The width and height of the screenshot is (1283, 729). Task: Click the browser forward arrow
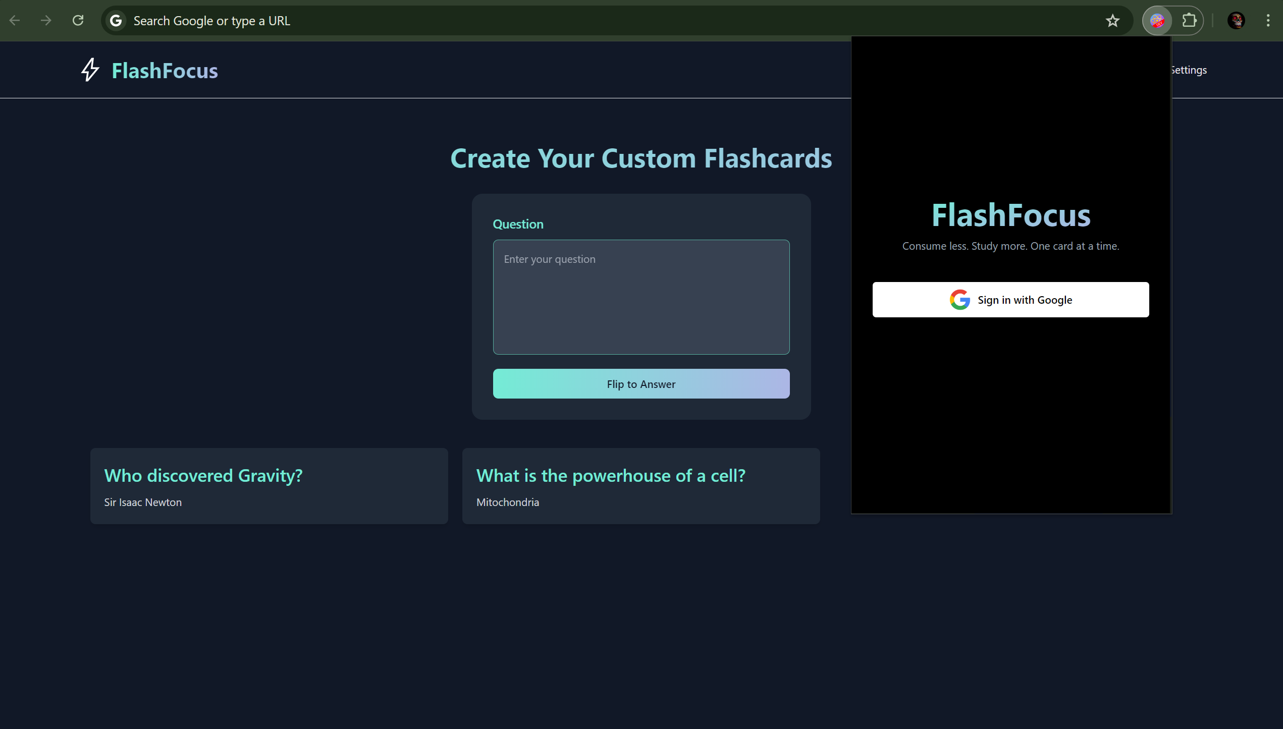coord(46,21)
